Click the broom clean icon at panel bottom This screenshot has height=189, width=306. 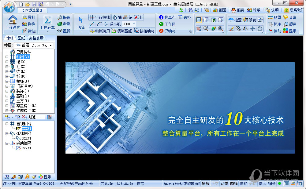[x=34, y=176]
